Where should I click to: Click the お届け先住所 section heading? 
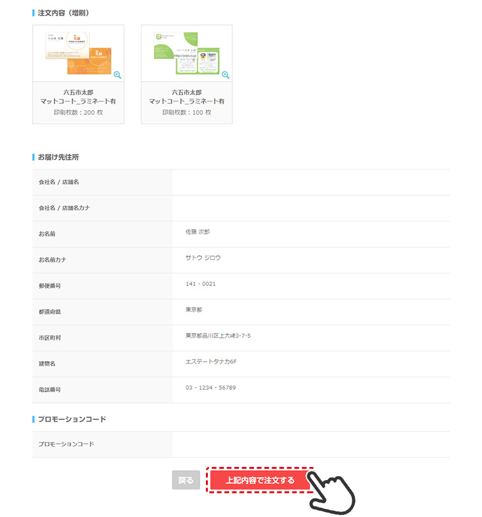(x=58, y=157)
